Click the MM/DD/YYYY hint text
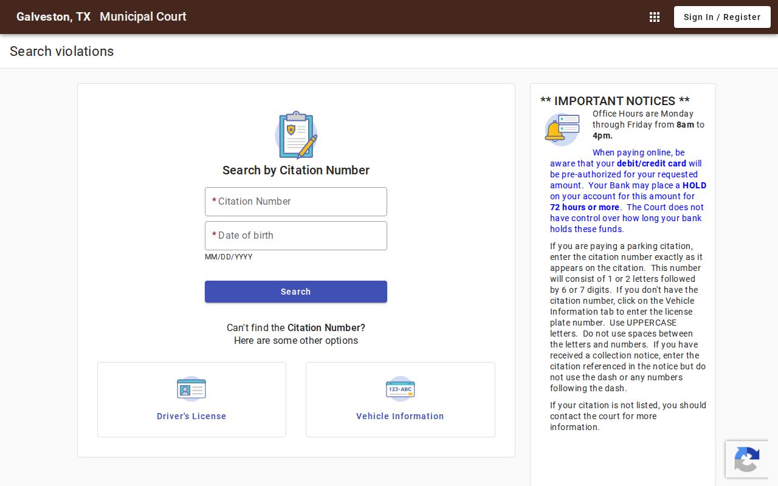 coord(229,257)
